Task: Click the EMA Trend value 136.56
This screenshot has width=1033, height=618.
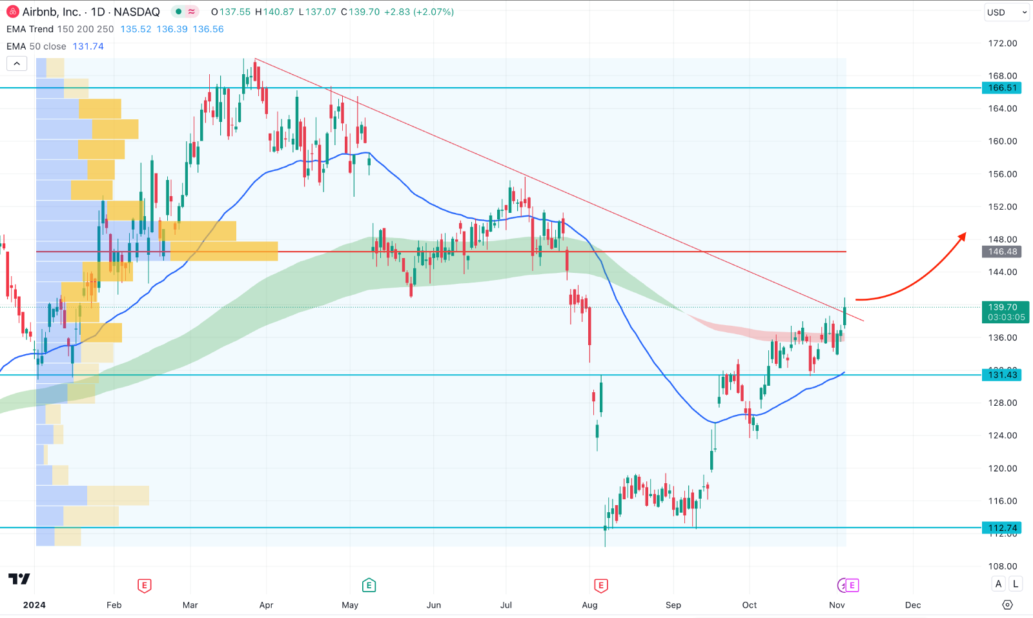Action: tap(208, 29)
